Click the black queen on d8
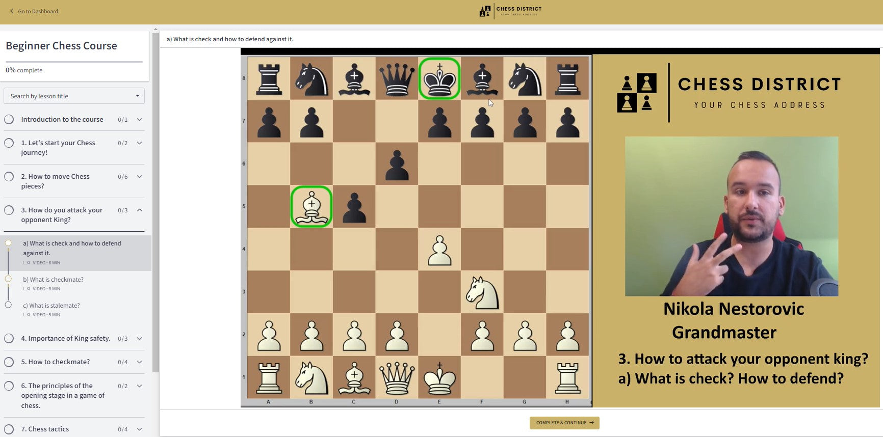 pyautogui.click(x=397, y=78)
